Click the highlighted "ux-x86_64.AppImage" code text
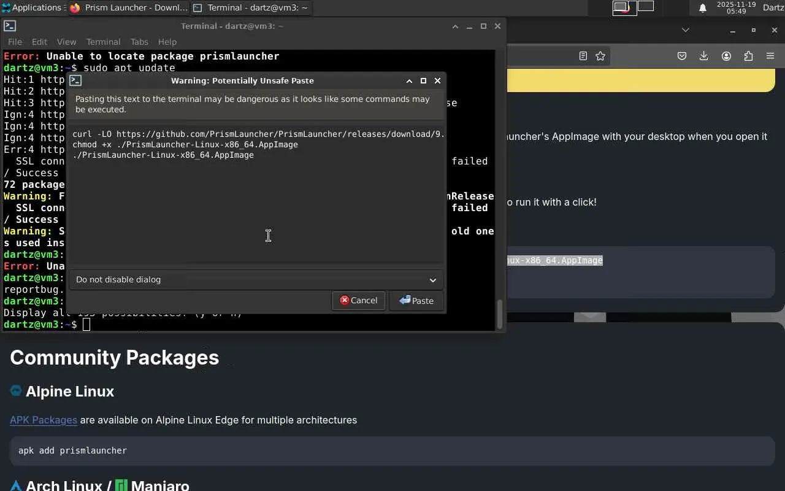This screenshot has height=491, width=785. 555,260
